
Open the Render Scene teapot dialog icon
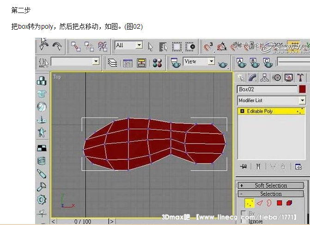pyautogui.click(x=176, y=62)
